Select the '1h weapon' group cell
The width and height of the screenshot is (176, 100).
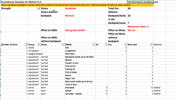[x=34, y=51]
